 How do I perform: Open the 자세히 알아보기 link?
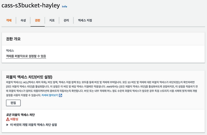(x=50, y=95)
